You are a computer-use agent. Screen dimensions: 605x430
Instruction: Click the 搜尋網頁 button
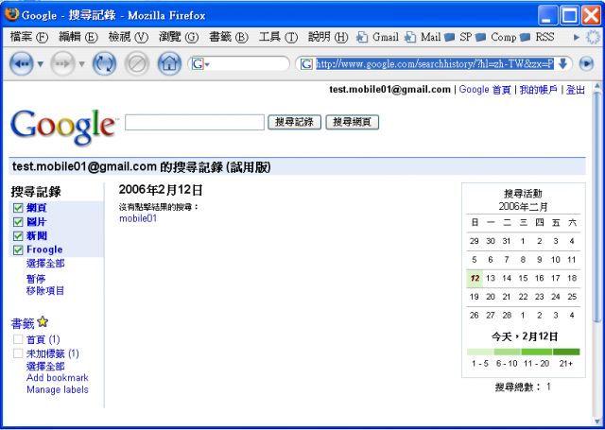[353, 122]
